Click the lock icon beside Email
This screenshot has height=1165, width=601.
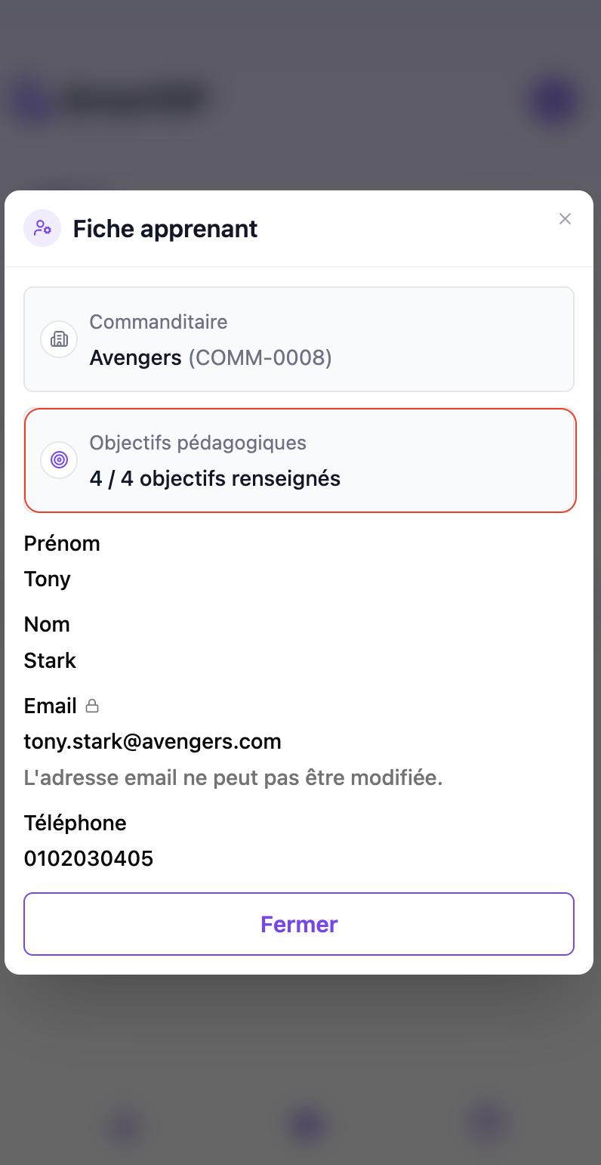coord(92,706)
